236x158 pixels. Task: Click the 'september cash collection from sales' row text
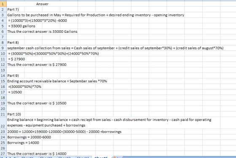coord(115,48)
